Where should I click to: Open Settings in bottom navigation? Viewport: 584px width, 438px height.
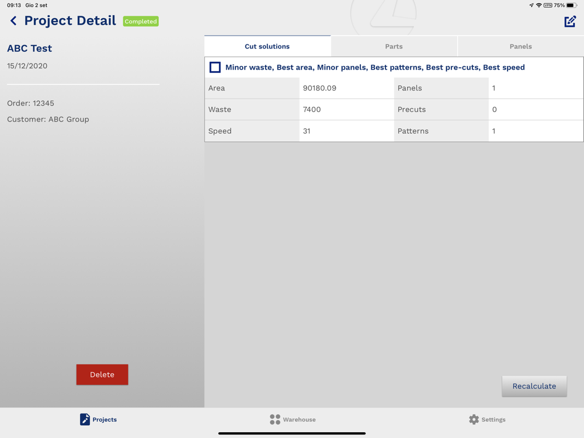(x=487, y=419)
